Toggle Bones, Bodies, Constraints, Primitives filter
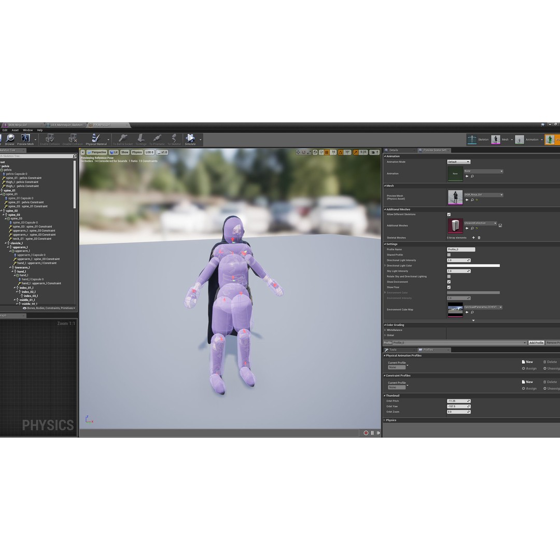This screenshot has width=560, height=560. 49,308
